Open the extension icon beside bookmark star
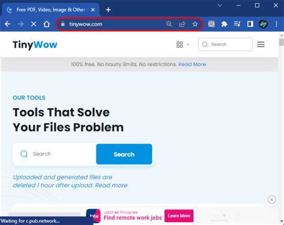The height and width of the screenshot is (225, 284). (x=212, y=24)
